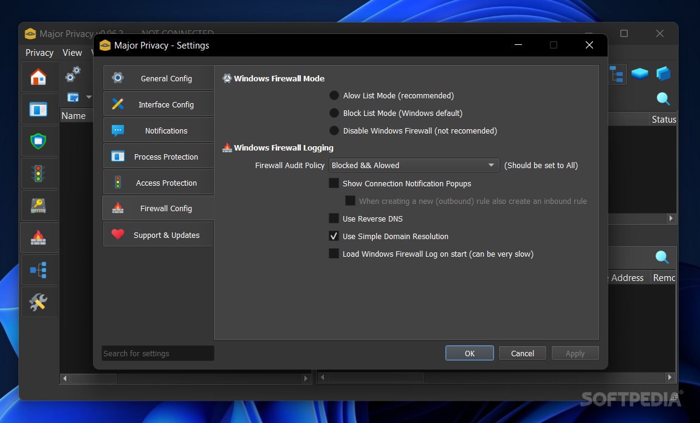Screen dimensions: 700x423
Task: Click left arrow of bottom-left horizontal scrollbar
Action: tap(65, 379)
